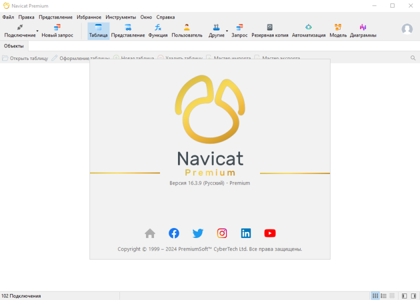420x300 pixels.
Task: Open the Instagram link icon
Action: (x=222, y=233)
